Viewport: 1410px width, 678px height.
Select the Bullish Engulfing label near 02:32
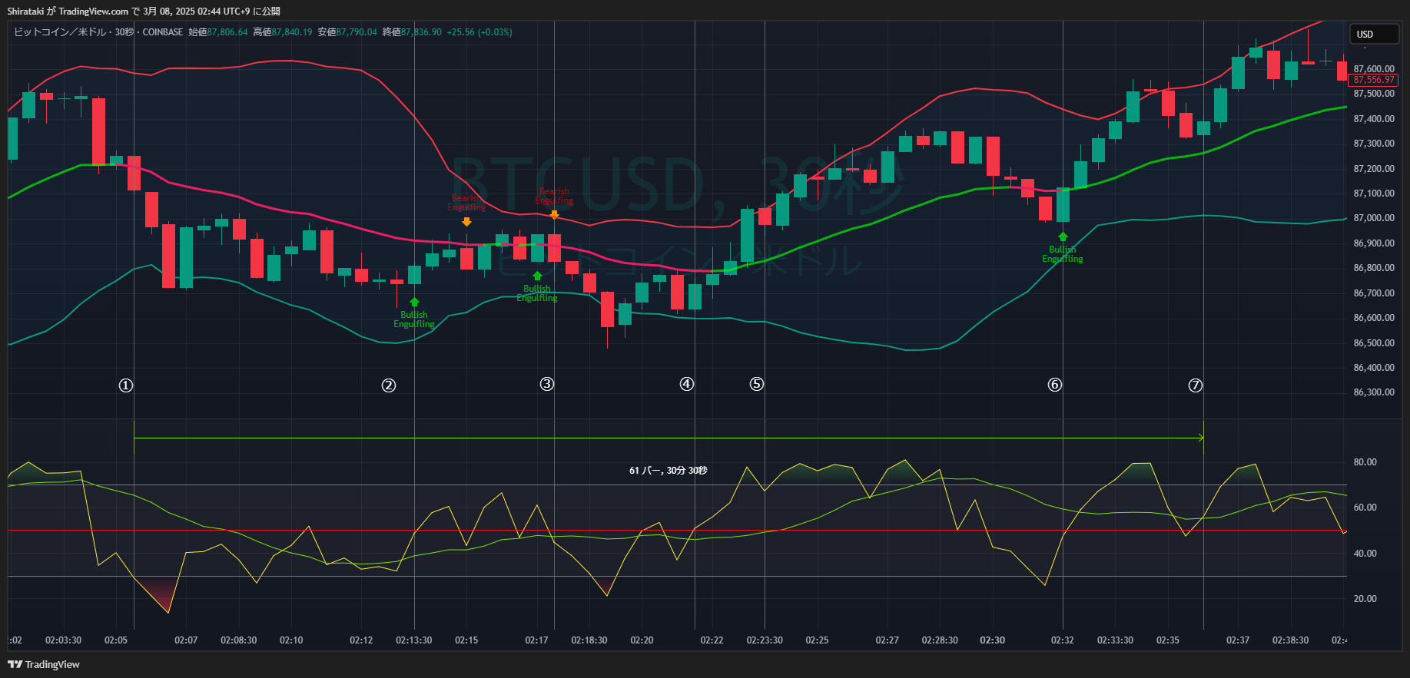(1063, 254)
